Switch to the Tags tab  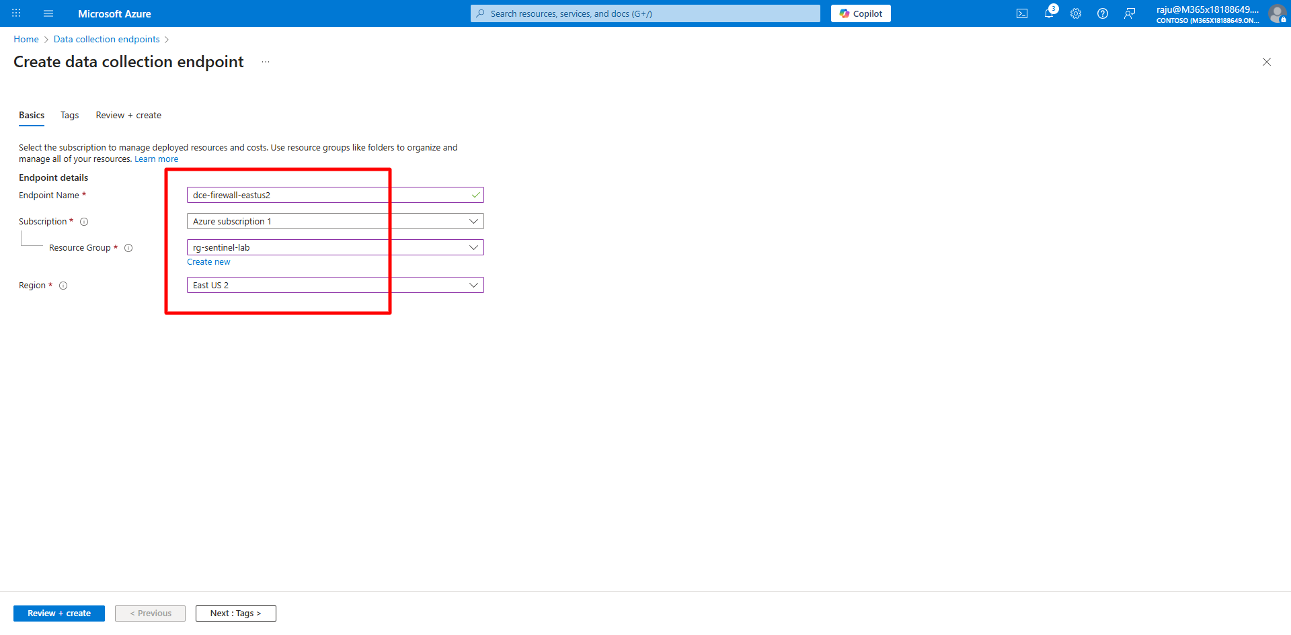pos(70,116)
